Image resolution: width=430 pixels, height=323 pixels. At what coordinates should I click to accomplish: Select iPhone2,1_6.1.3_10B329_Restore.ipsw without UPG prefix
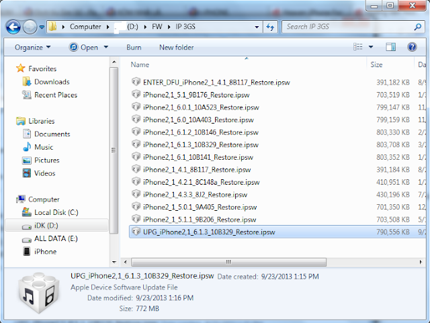[x=201, y=145]
